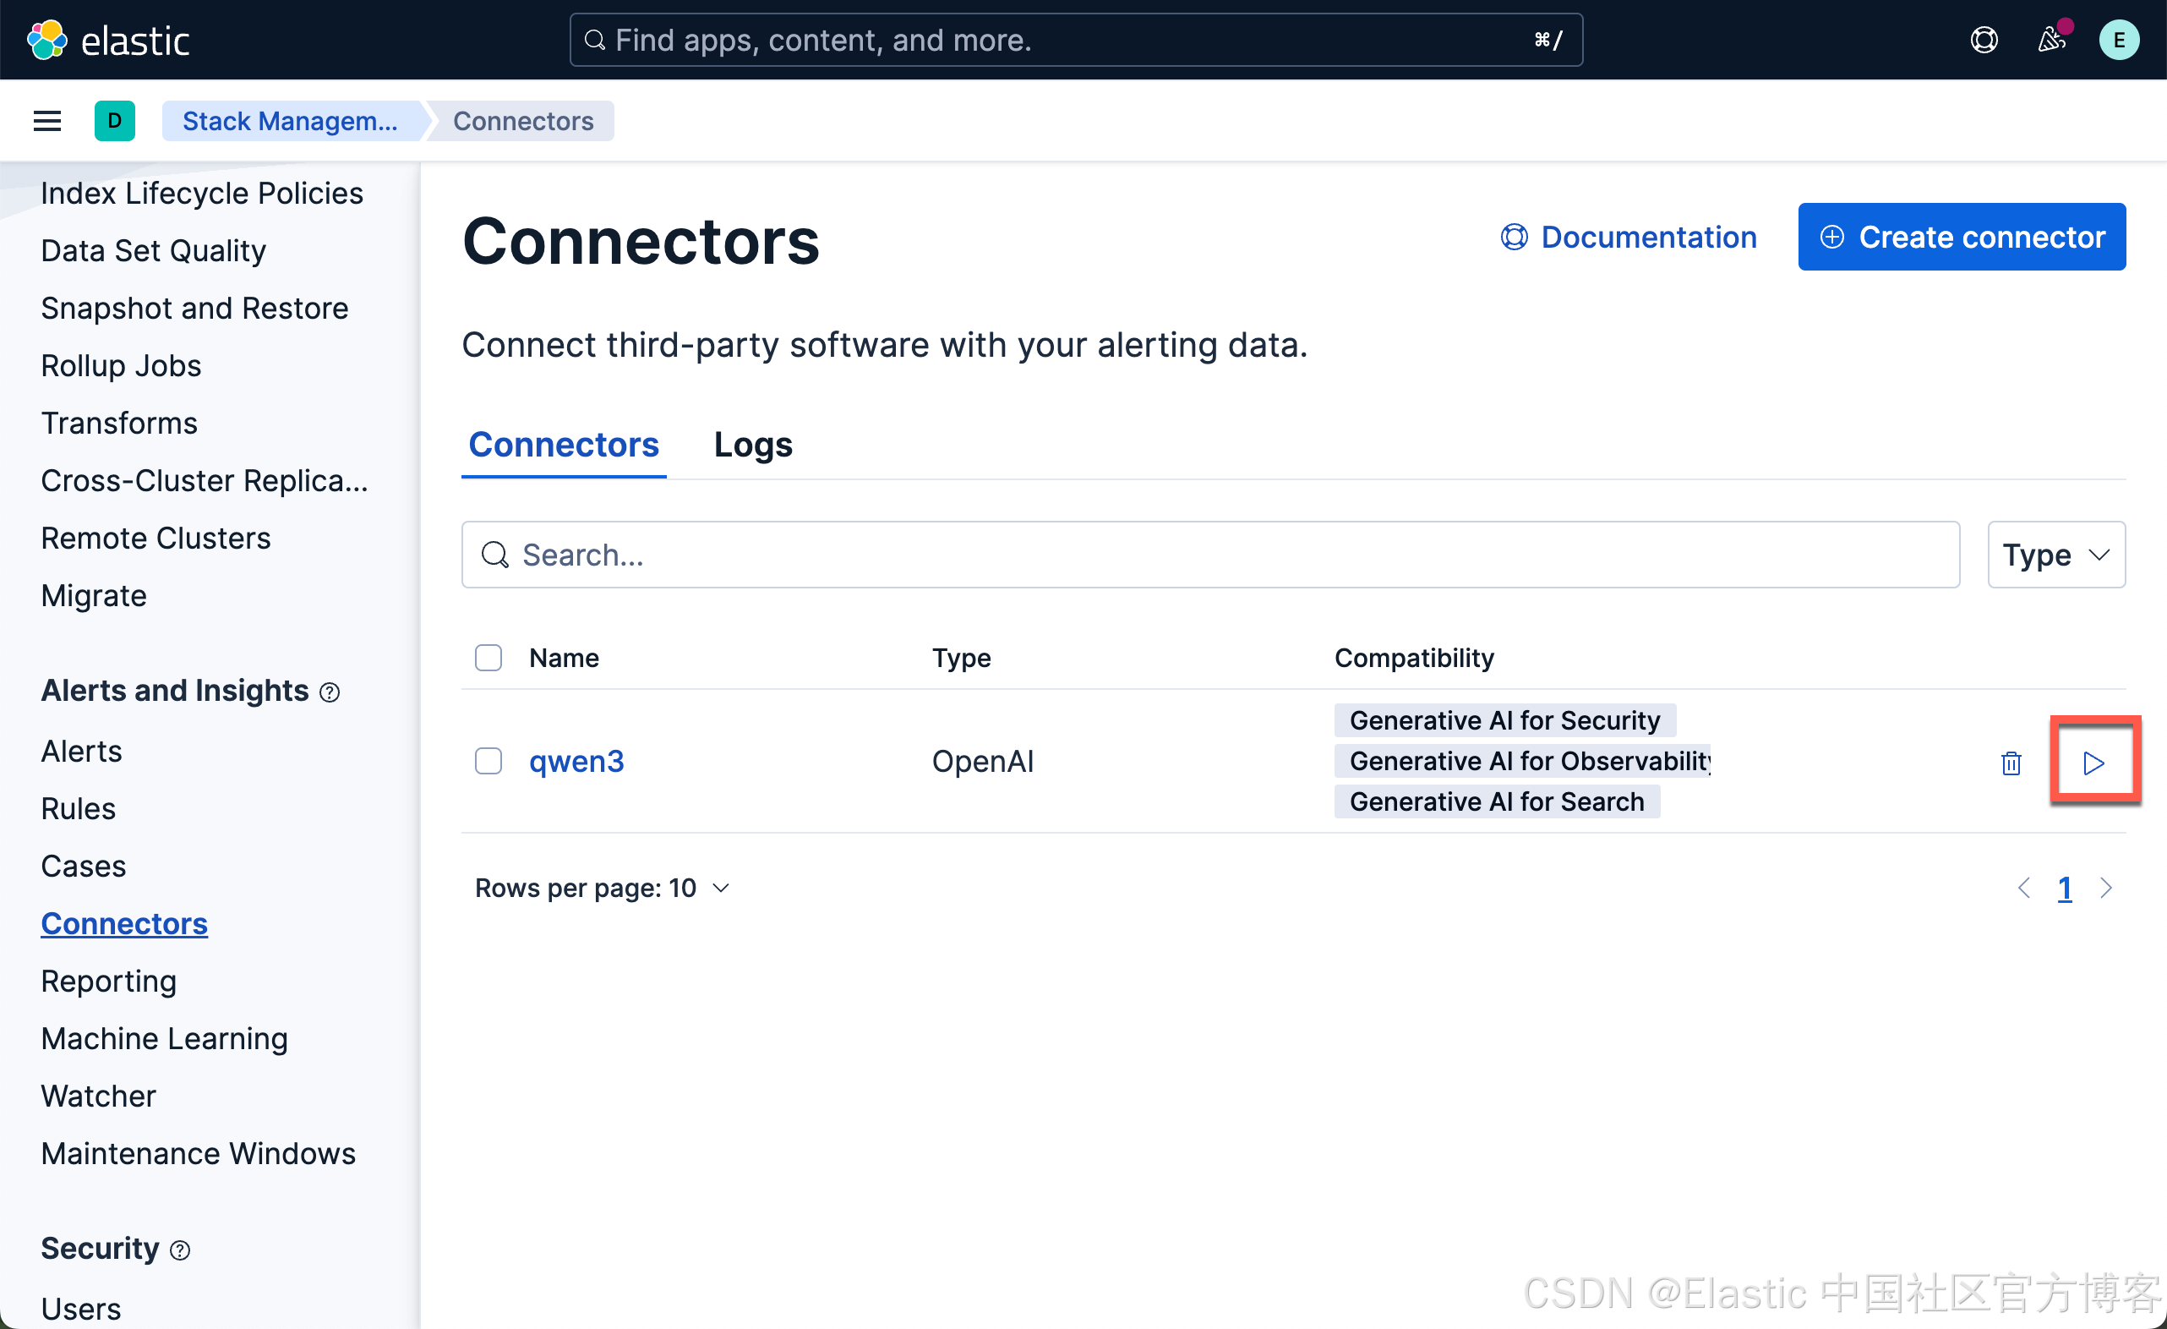
Task: Go to next page arrow
Action: [x=2105, y=889]
